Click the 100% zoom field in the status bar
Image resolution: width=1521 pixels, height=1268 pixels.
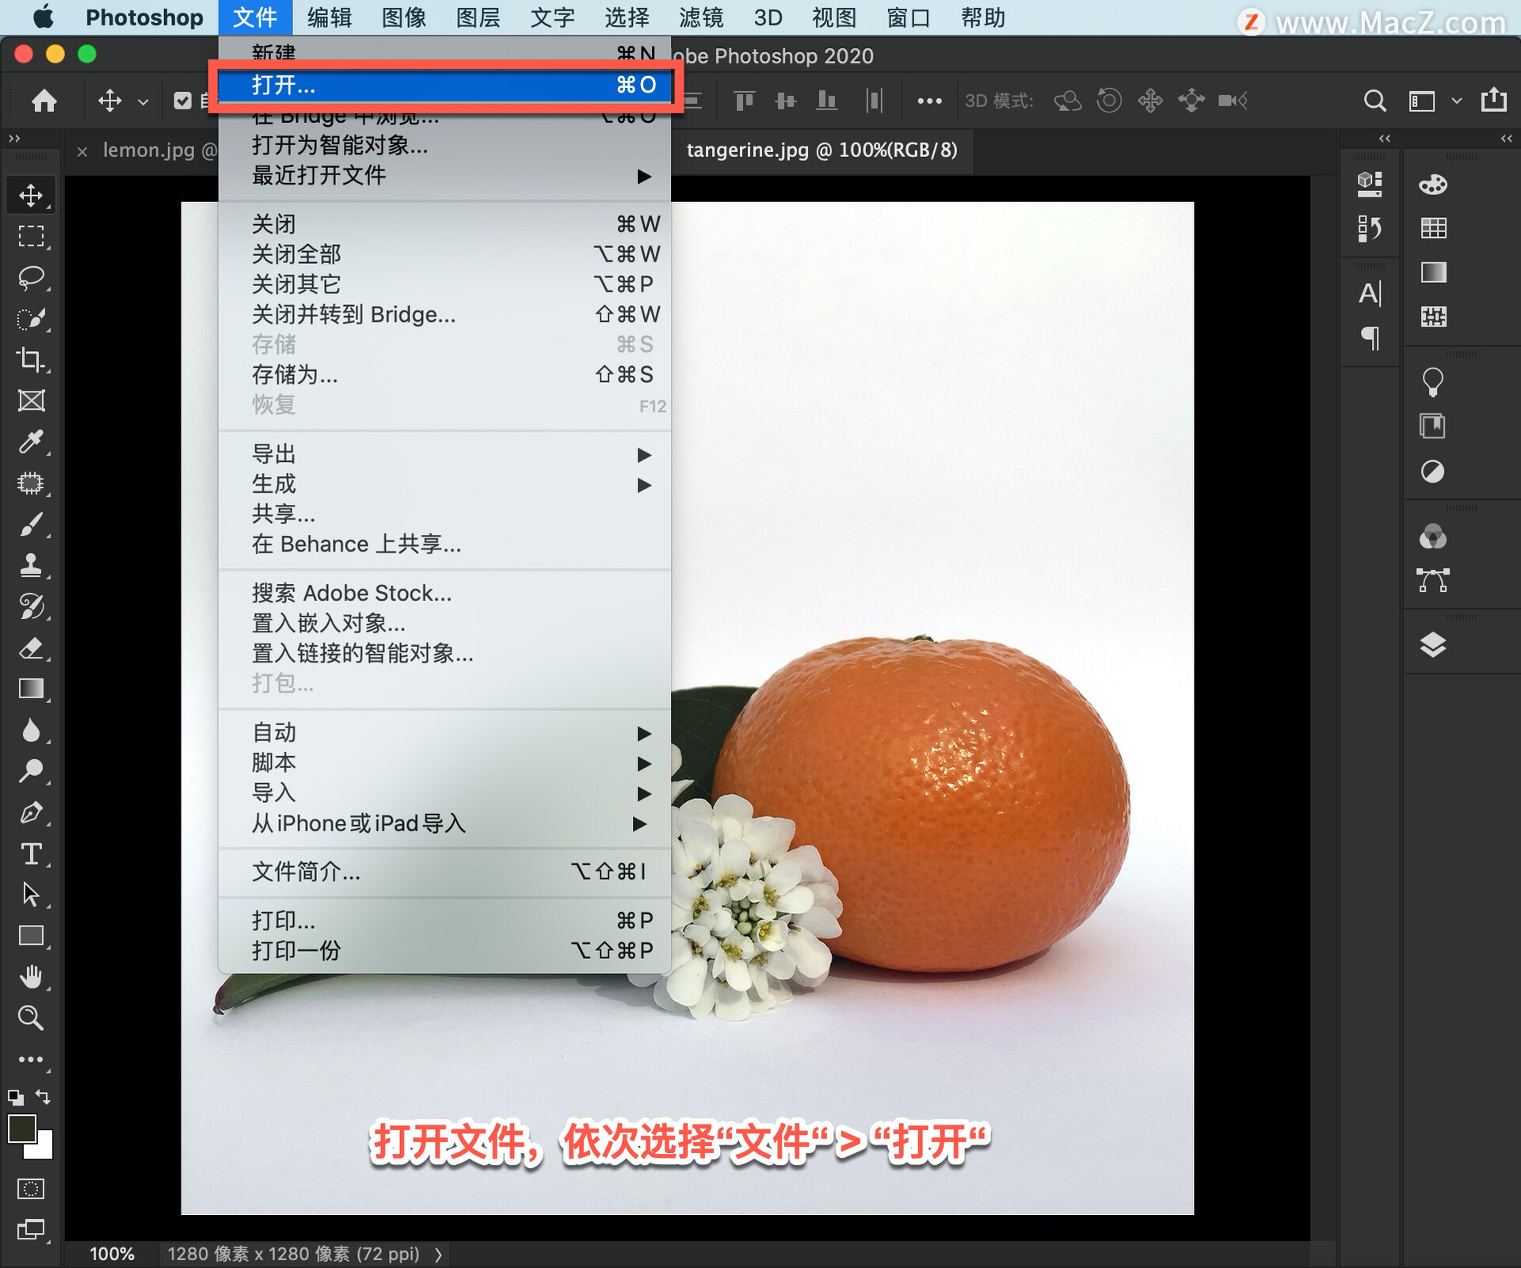click(x=112, y=1253)
